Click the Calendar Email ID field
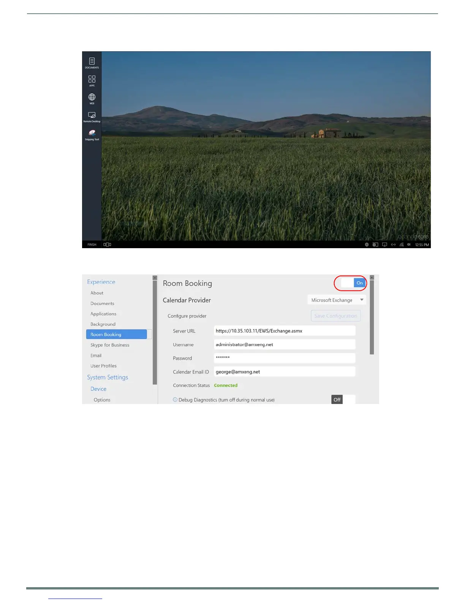 285,372
